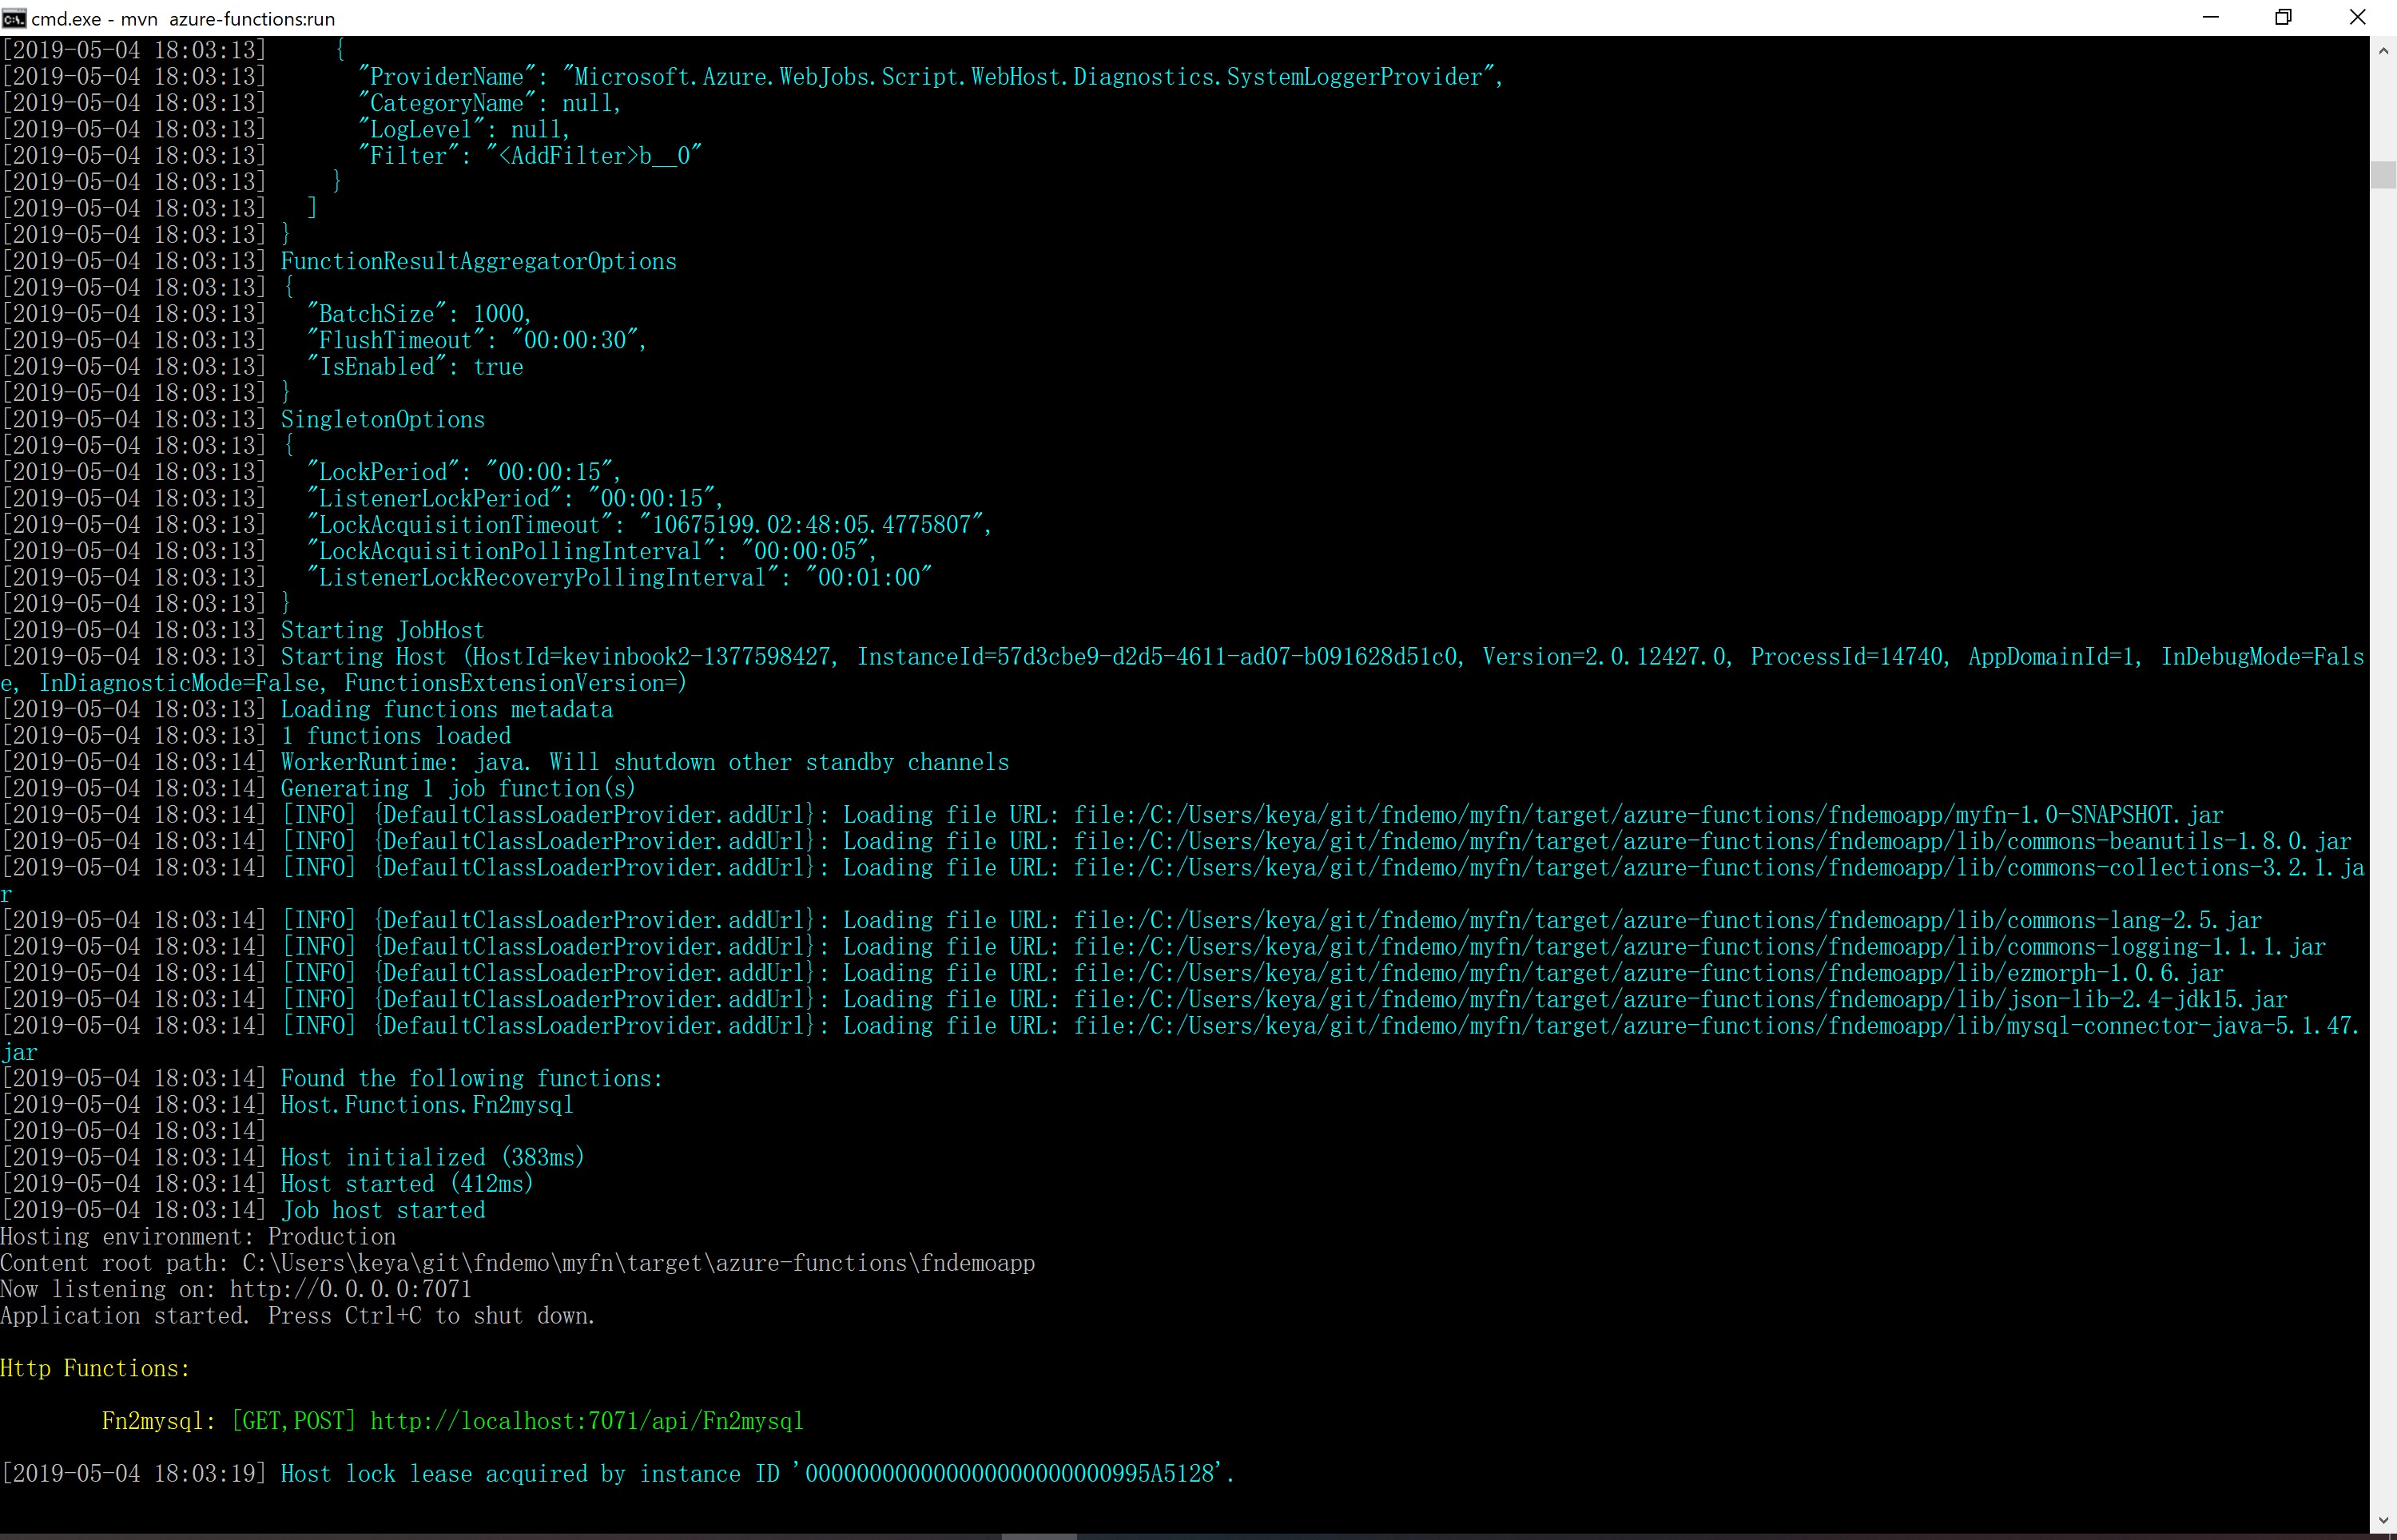Click the commons-lang-2.5.jar loading line
This screenshot has width=2397, height=1540.
1132,920
